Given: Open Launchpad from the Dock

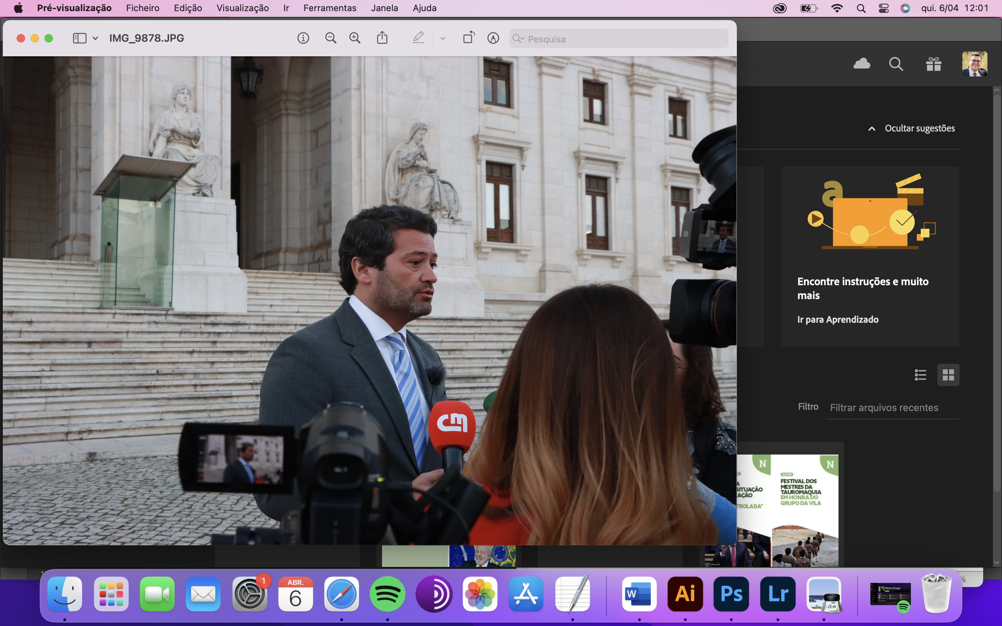Looking at the screenshot, I should [x=111, y=594].
